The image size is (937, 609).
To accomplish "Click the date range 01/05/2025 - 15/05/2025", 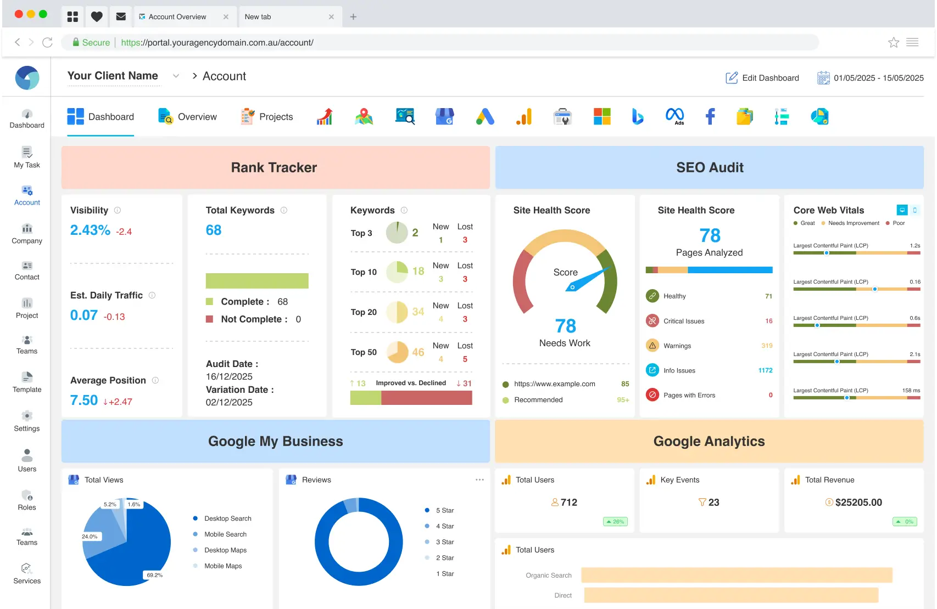I will tap(878, 77).
